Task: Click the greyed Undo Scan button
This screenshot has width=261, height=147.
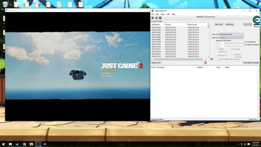Action: point(248,24)
